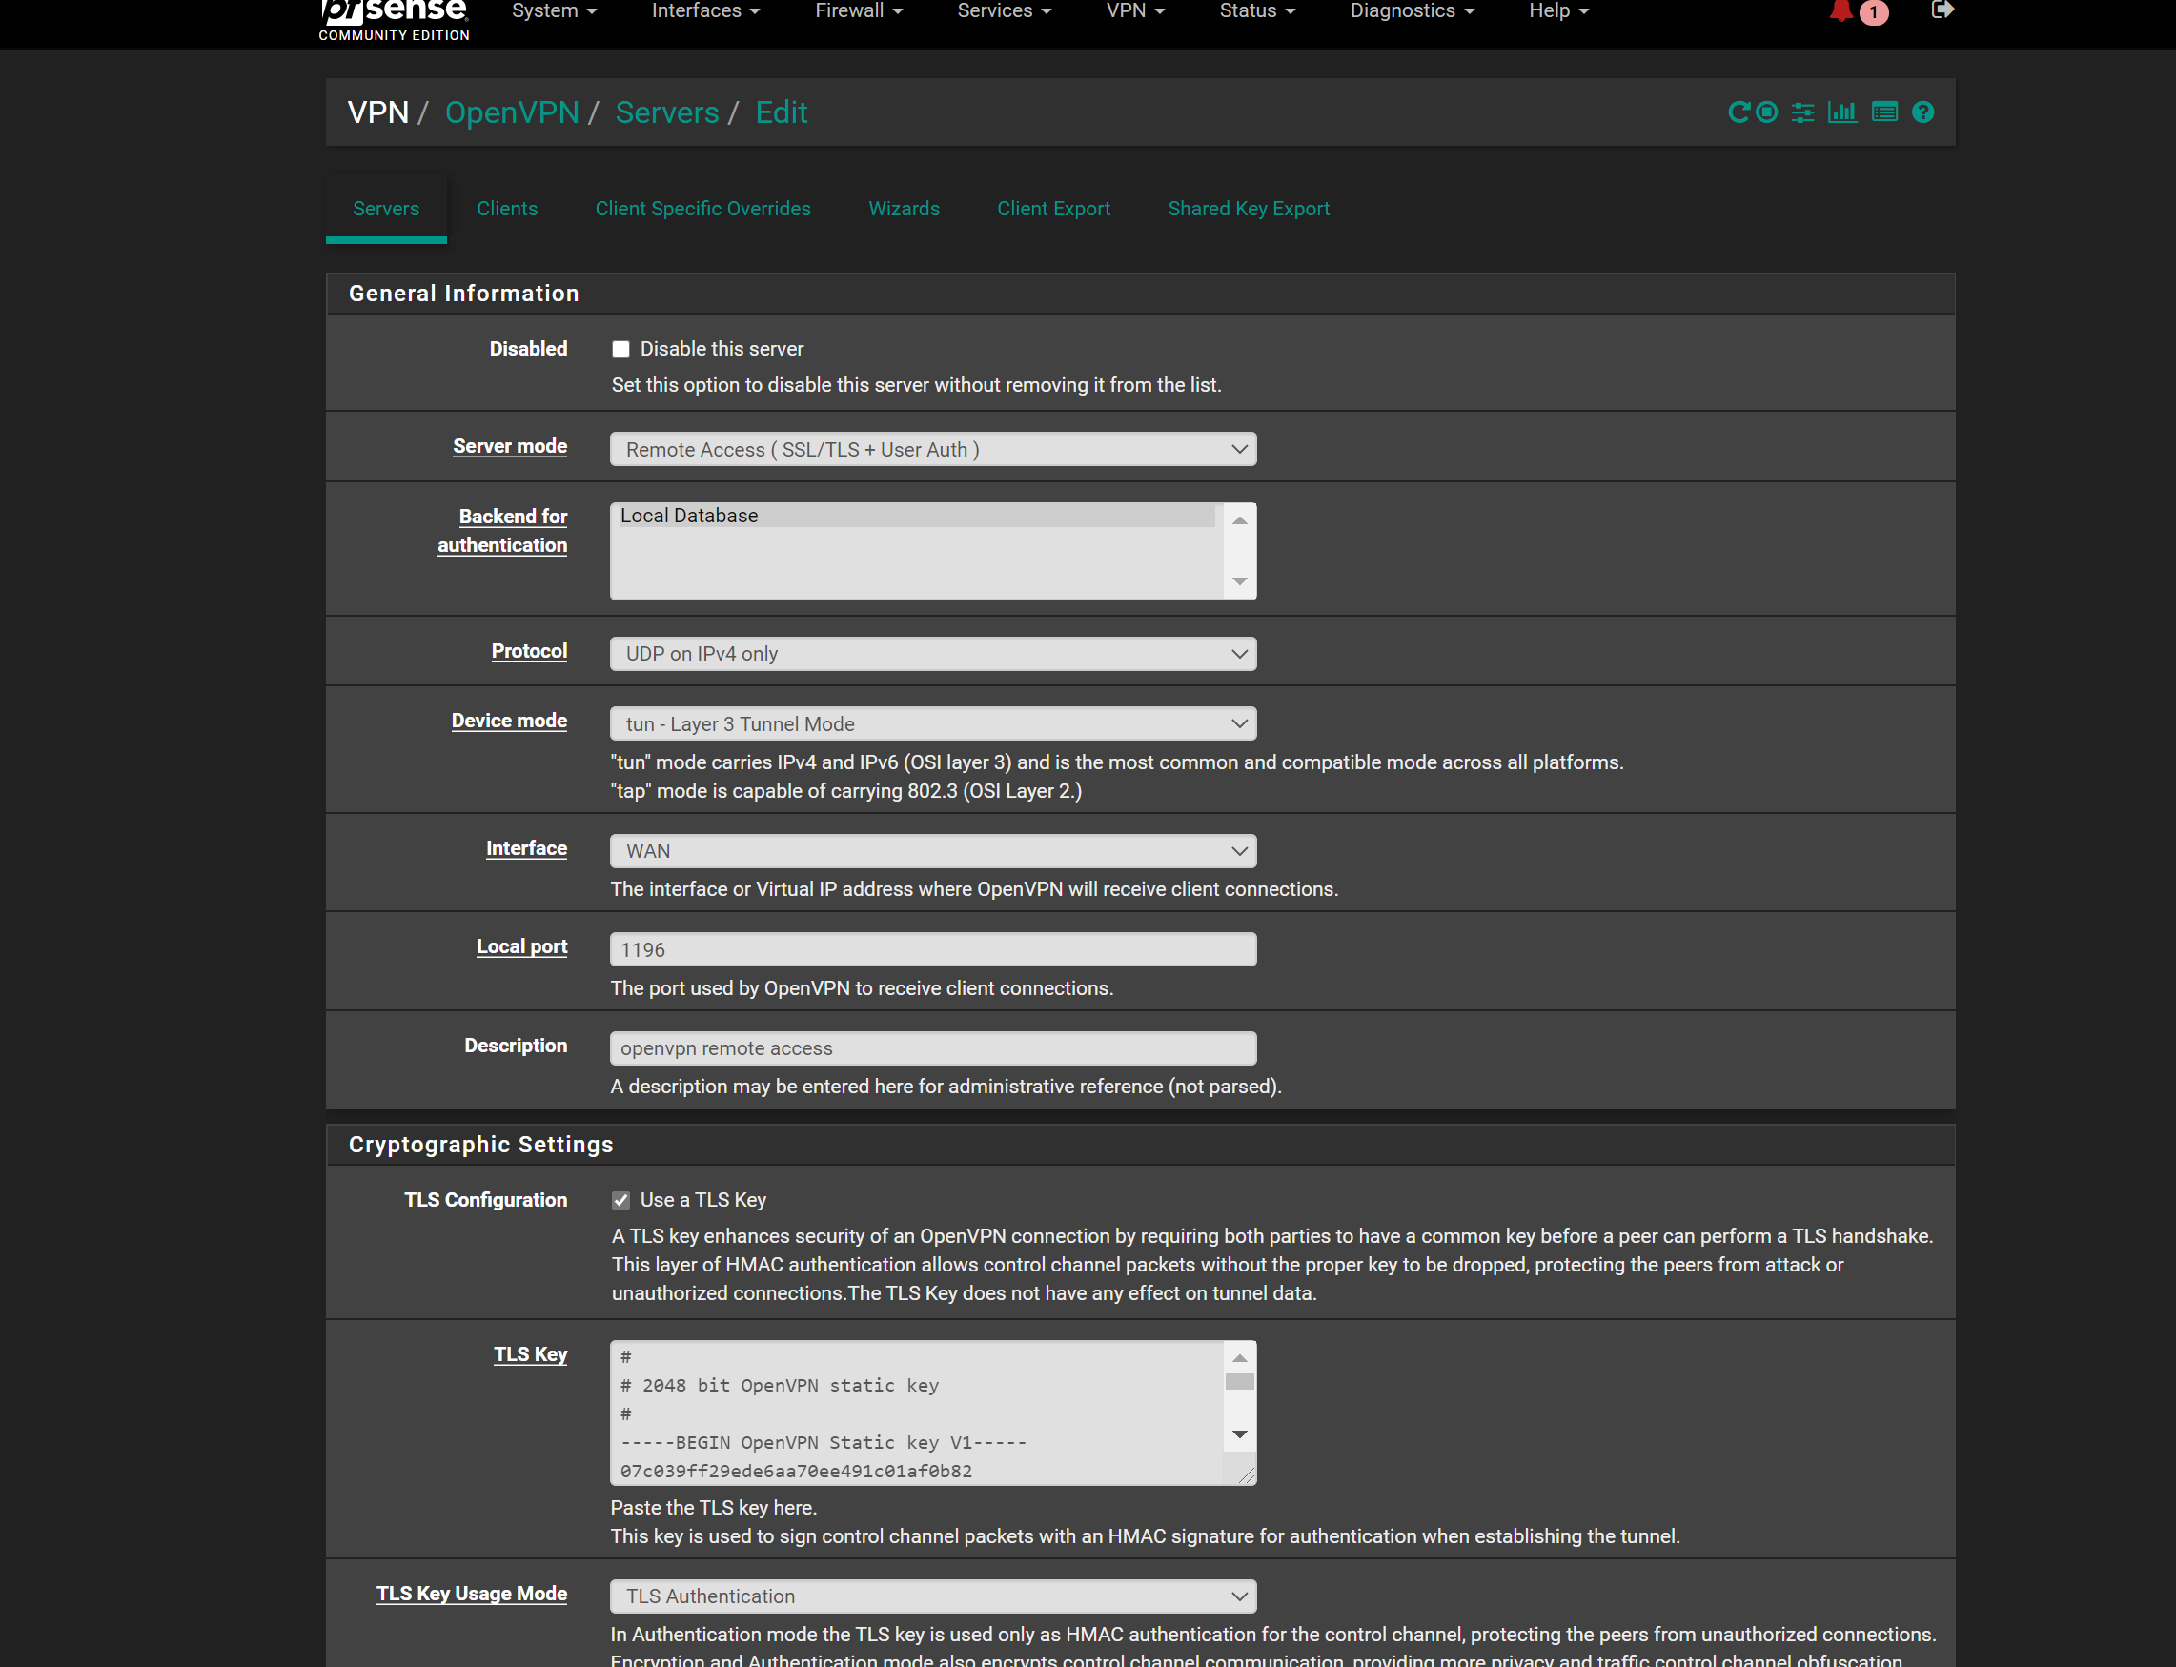
Task: Click the TLS Key scrollbar thumb
Action: click(x=1240, y=1382)
